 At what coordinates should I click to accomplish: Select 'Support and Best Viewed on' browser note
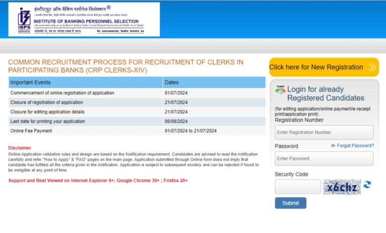coord(98,180)
